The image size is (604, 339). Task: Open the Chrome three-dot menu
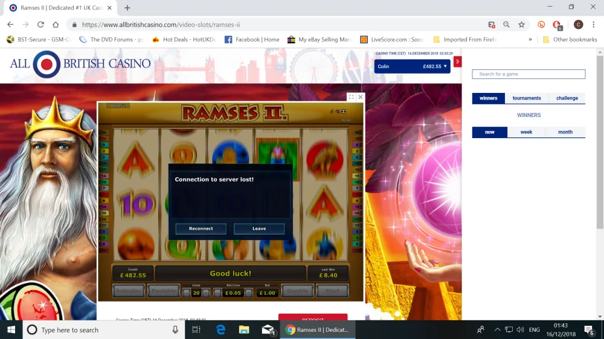point(593,25)
